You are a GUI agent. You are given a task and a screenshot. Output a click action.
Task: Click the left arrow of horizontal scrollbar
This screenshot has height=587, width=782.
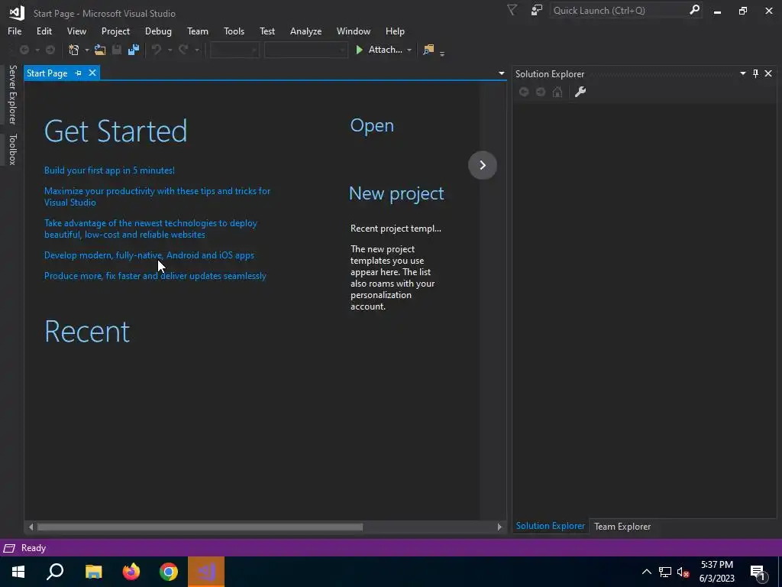pos(31,527)
